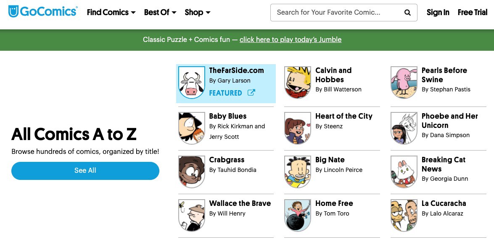
Task: Click the Calvin and Hobbes avatar
Action: [297, 82]
